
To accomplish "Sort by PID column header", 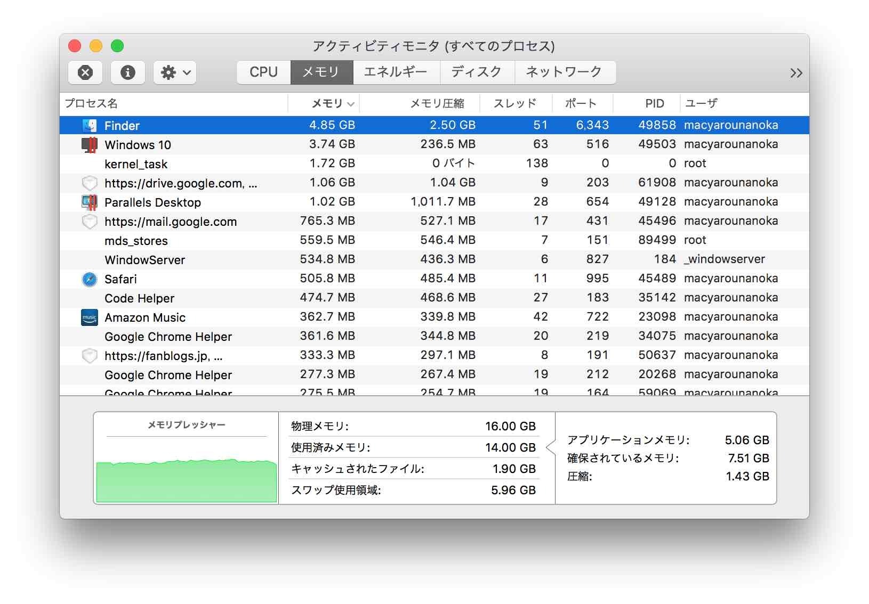I will tap(647, 103).
